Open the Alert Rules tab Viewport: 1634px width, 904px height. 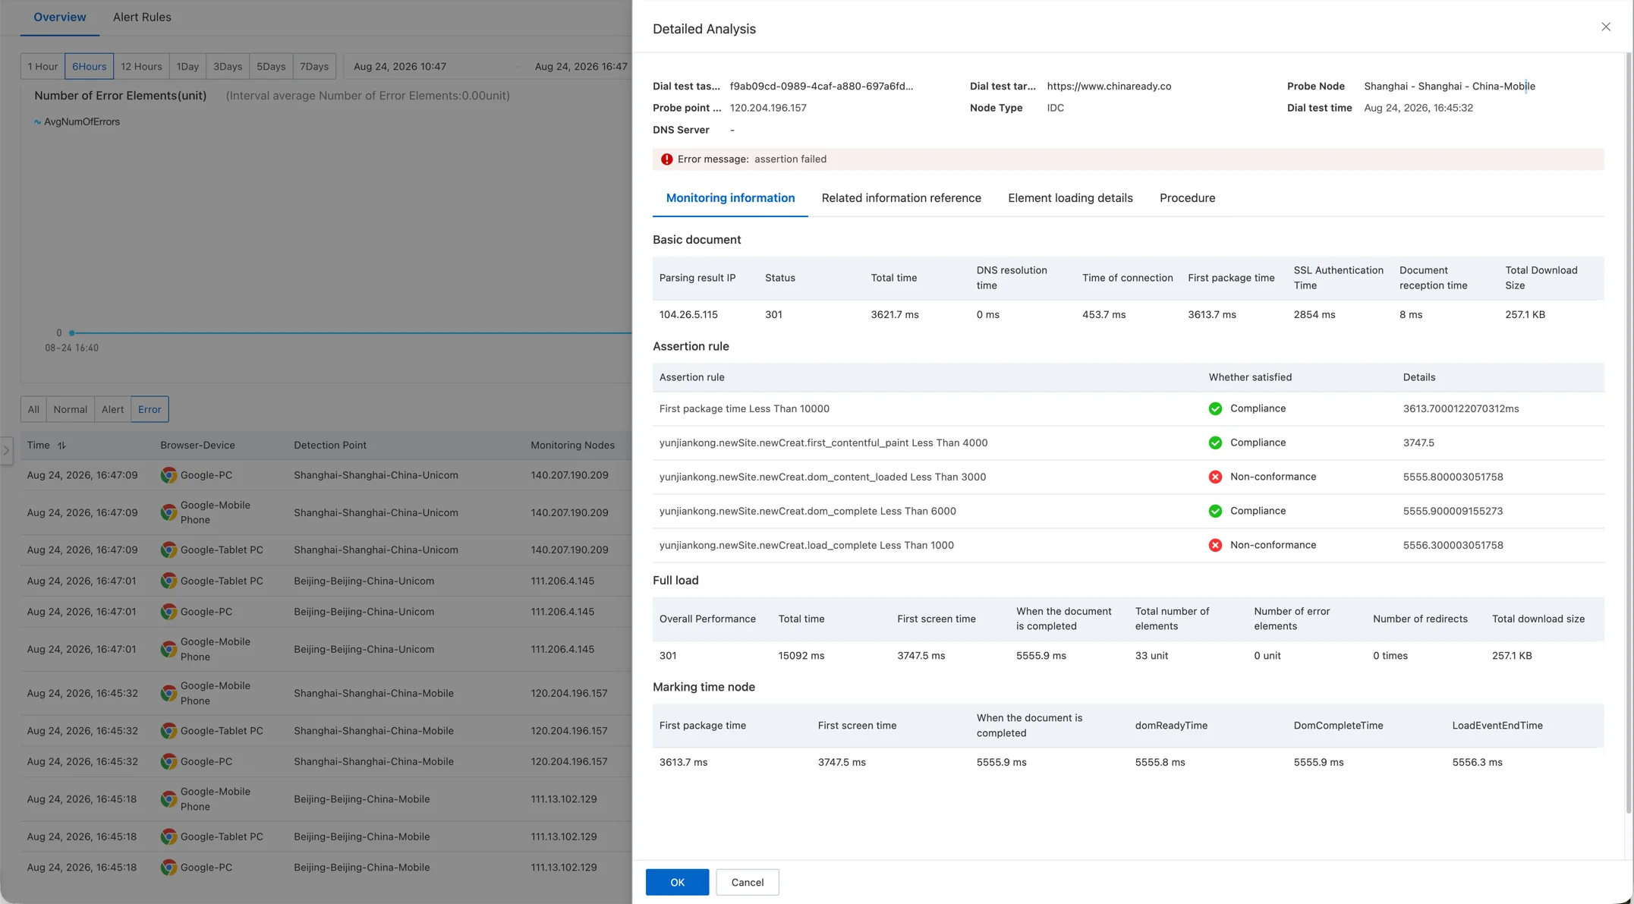pos(142,17)
